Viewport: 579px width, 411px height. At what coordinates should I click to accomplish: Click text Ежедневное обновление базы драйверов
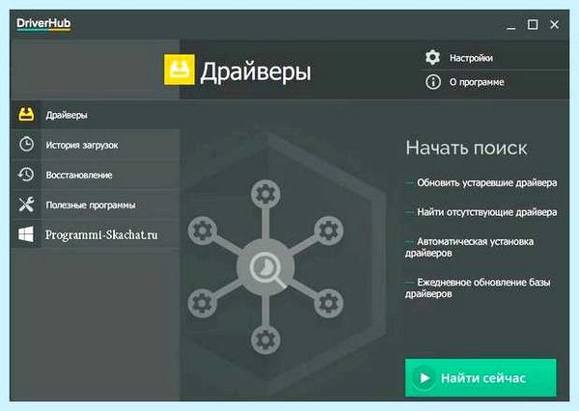478,288
